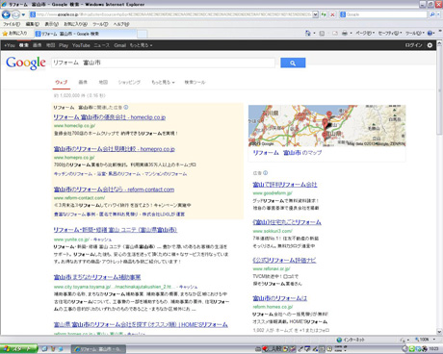Click in the Google search query field
Screen dimensions: 443x354
click(x=163, y=63)
